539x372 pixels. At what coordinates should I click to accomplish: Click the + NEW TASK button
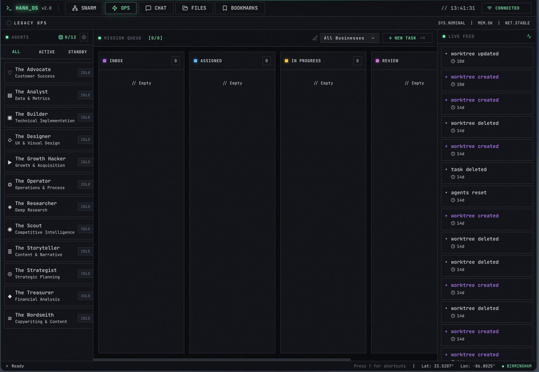tap(407, 38)
